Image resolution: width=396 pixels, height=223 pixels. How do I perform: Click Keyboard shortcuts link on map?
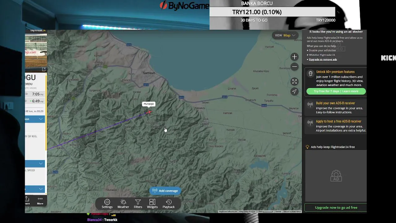pyautogui.click(x=228, y=212)
